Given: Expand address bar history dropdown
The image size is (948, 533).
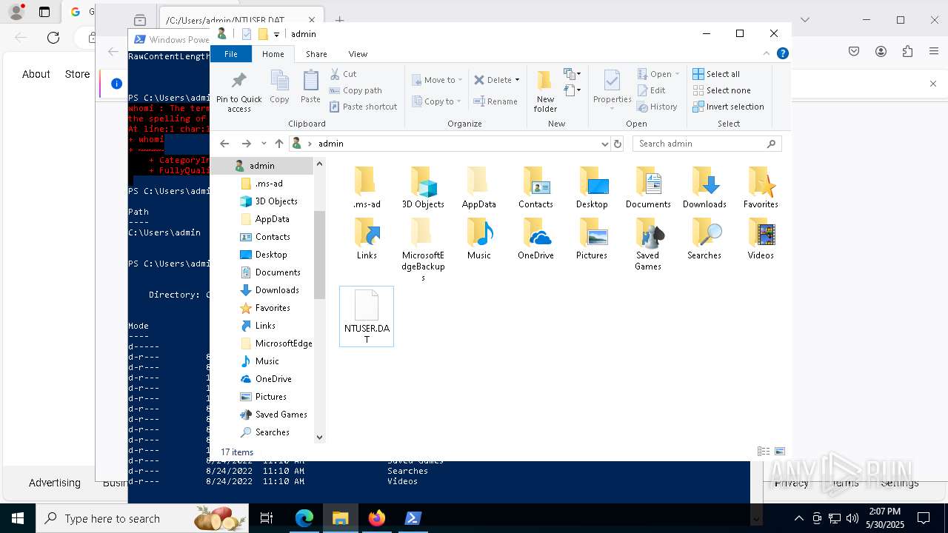Looking at the screenshot, I should click(x=605, y=144).
